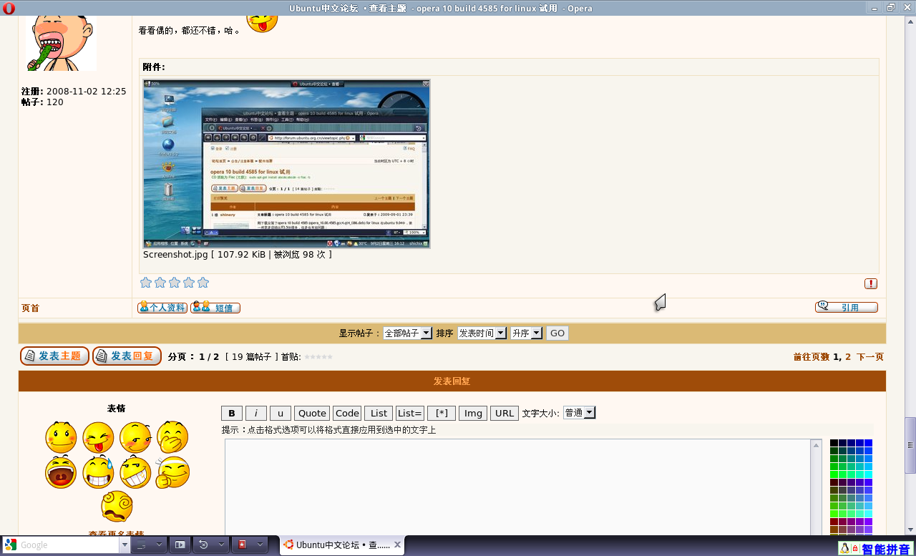Insert the tongue-out winking emoticon
This screenshot has height=556, width=916.
98,436
